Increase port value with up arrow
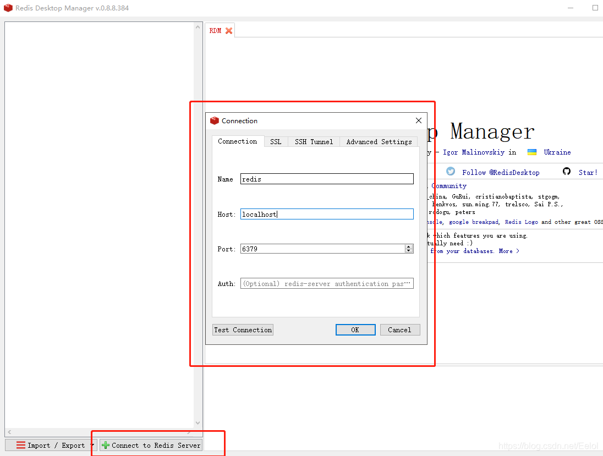 click(409, 246)
